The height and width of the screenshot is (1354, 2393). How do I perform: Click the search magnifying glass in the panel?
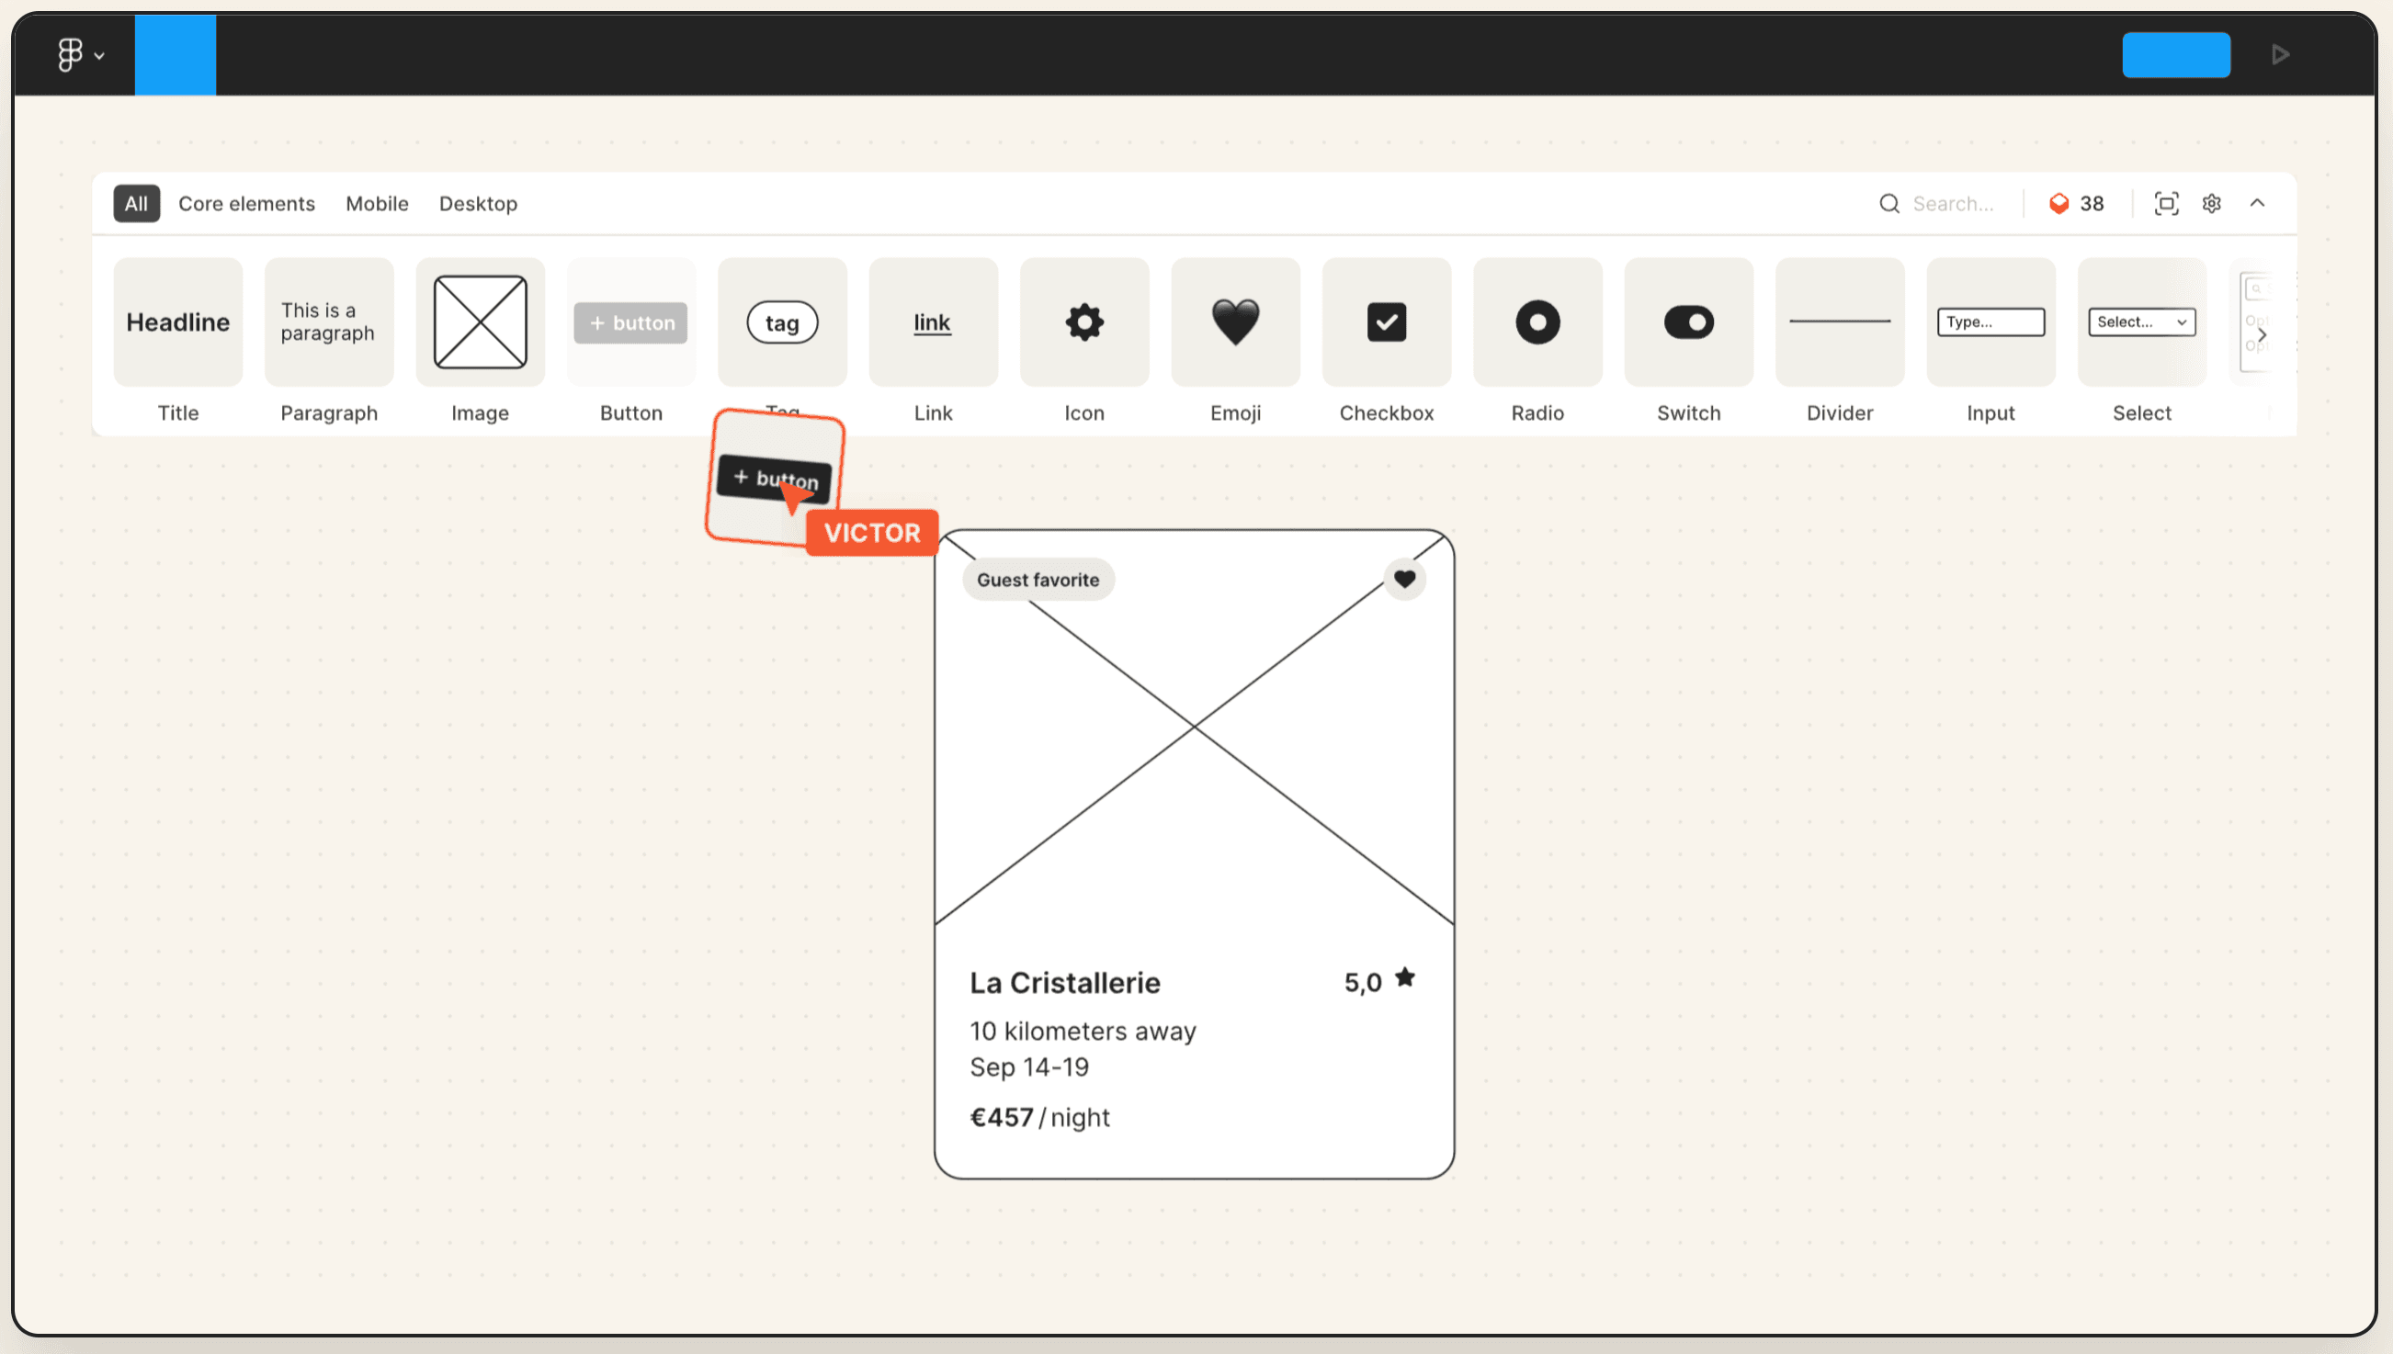[1889, 203]
